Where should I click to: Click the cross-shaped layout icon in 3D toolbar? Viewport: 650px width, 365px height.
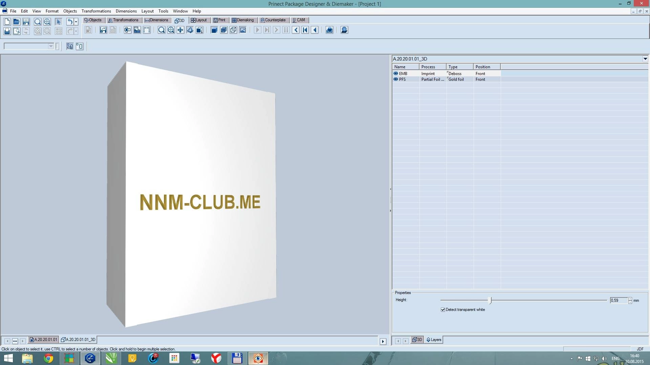click(x=128, y=30)
